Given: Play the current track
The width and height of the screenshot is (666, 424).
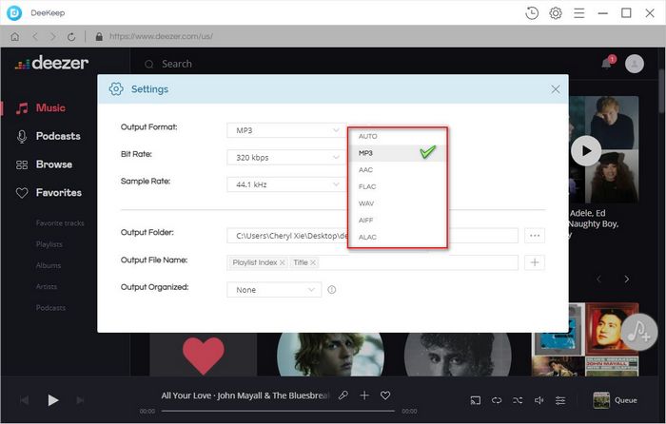Looking at the screenshot, I should click(x=52, y=400).
